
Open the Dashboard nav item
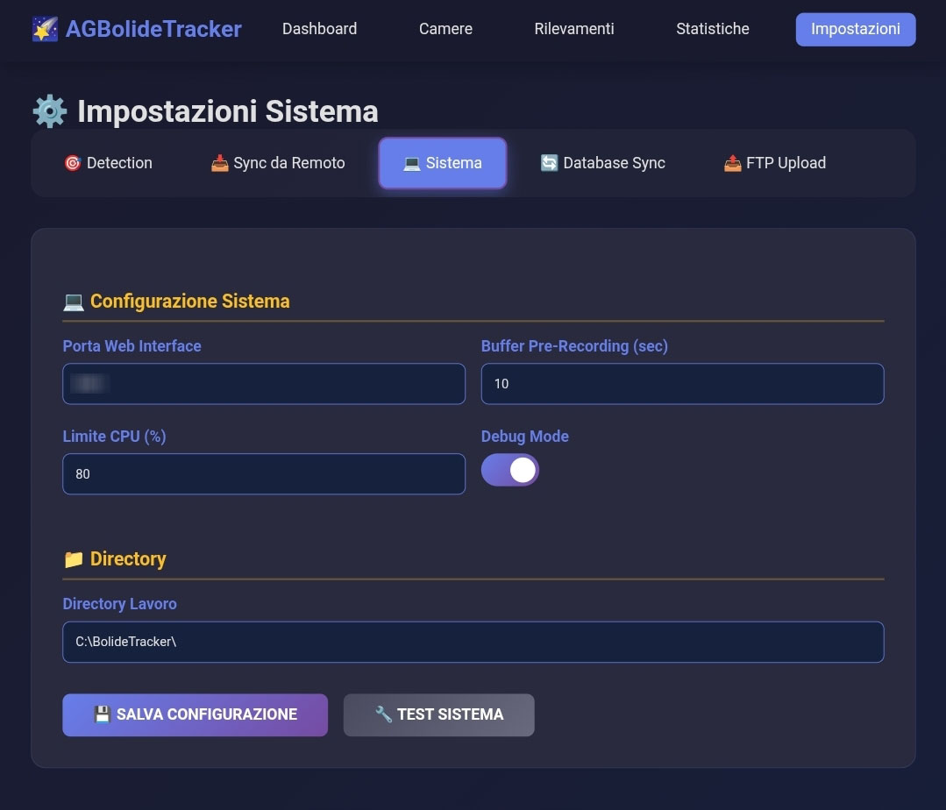pyautogui.click(x=320, y=29)
